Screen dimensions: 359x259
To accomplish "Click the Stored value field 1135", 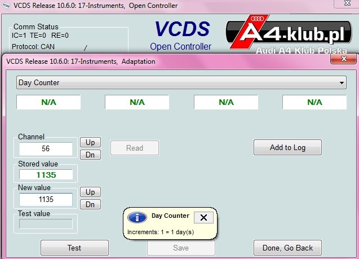I will (x=46, y=175).
